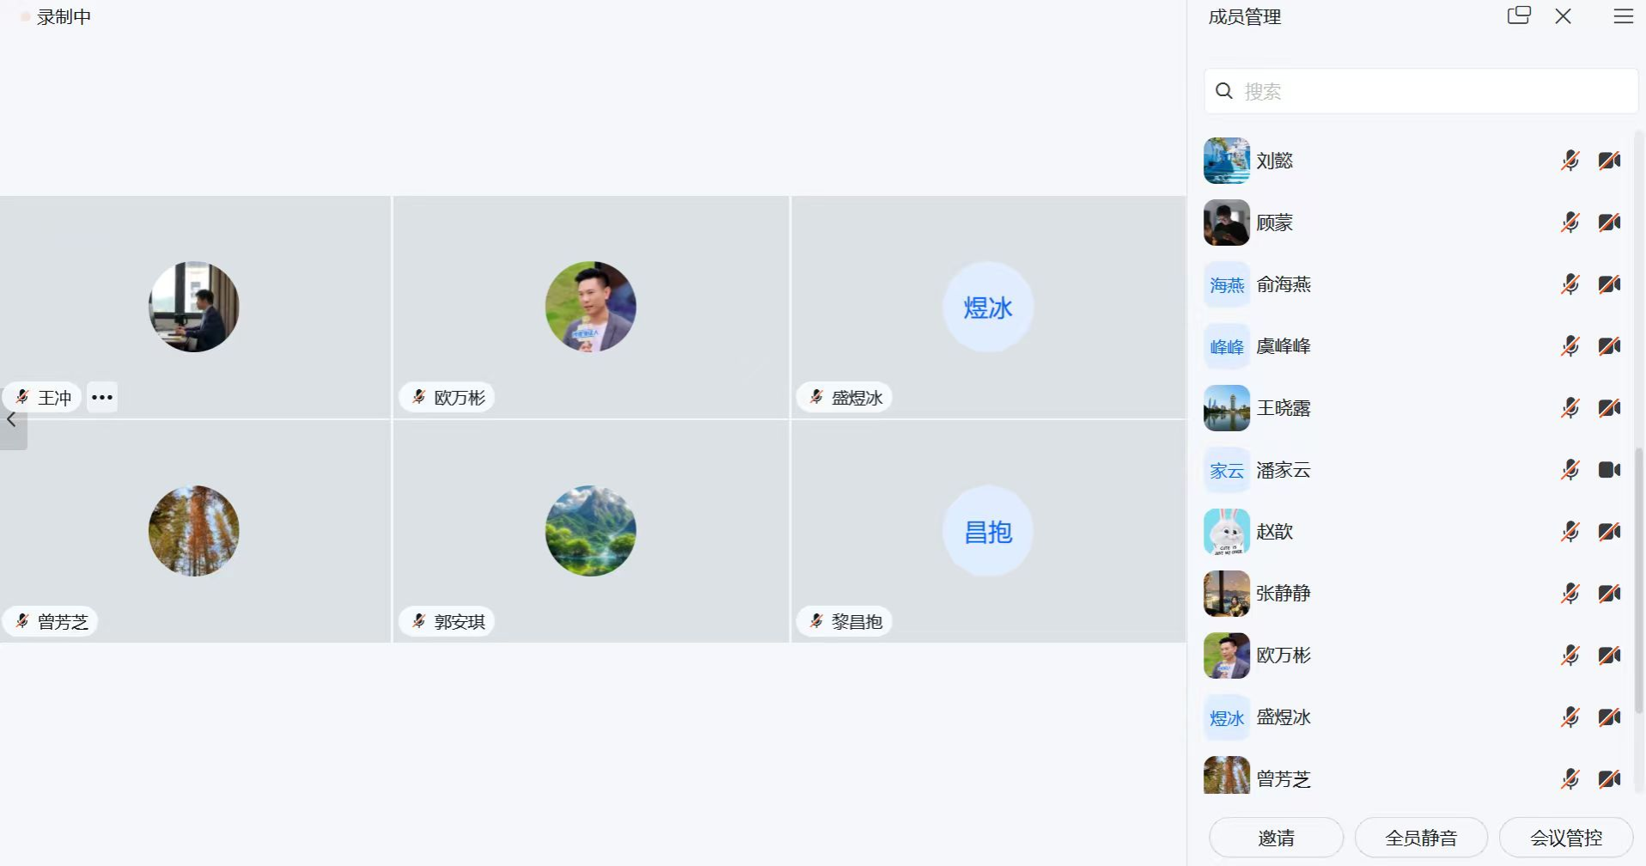1646x866 pixels.
Task: Expand the left side panel arrow
Action: (x=12, y=420)
